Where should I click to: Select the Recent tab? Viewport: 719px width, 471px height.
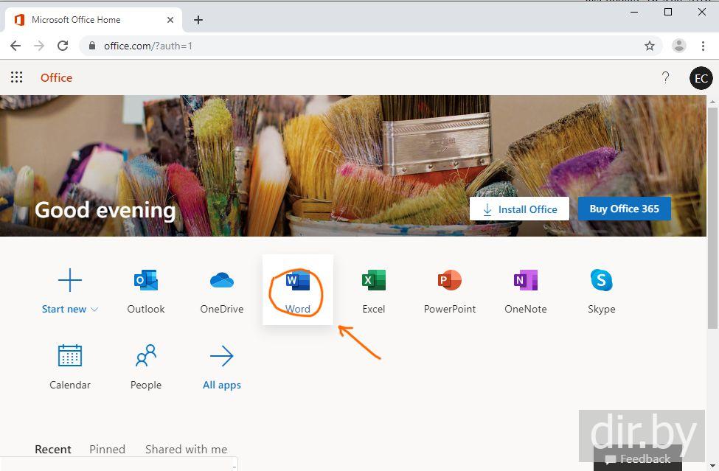pos(53,449)
